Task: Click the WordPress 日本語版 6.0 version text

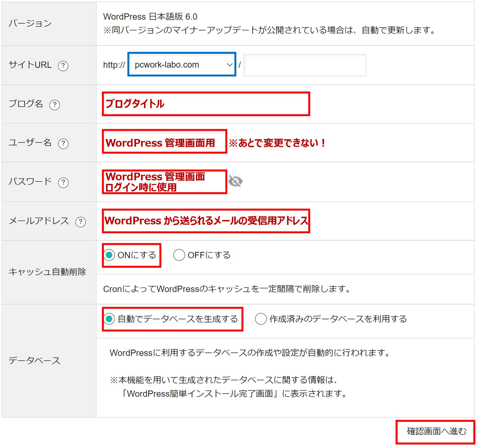Action: tap(150, 16)
